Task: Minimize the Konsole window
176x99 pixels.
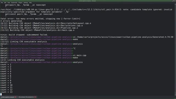Action: (x=172, y=1)
